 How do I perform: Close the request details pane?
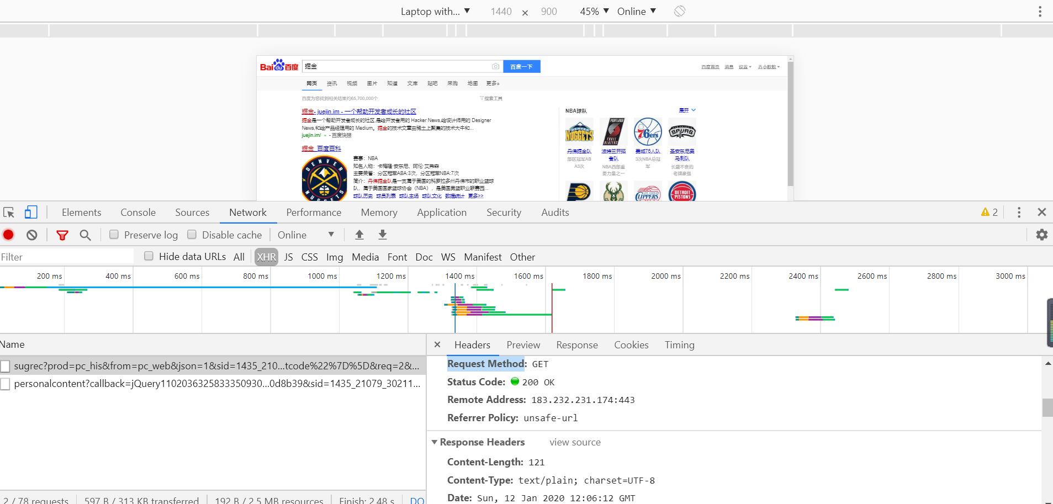(x=437, y=344)
